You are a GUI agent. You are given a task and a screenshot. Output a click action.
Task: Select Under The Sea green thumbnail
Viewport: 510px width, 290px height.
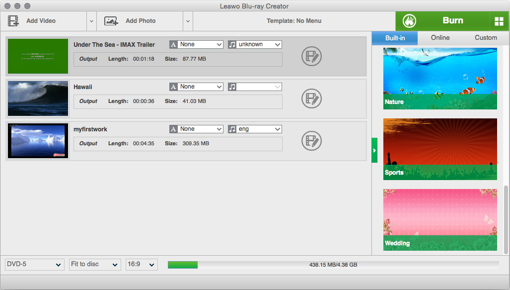pos(38,56)
